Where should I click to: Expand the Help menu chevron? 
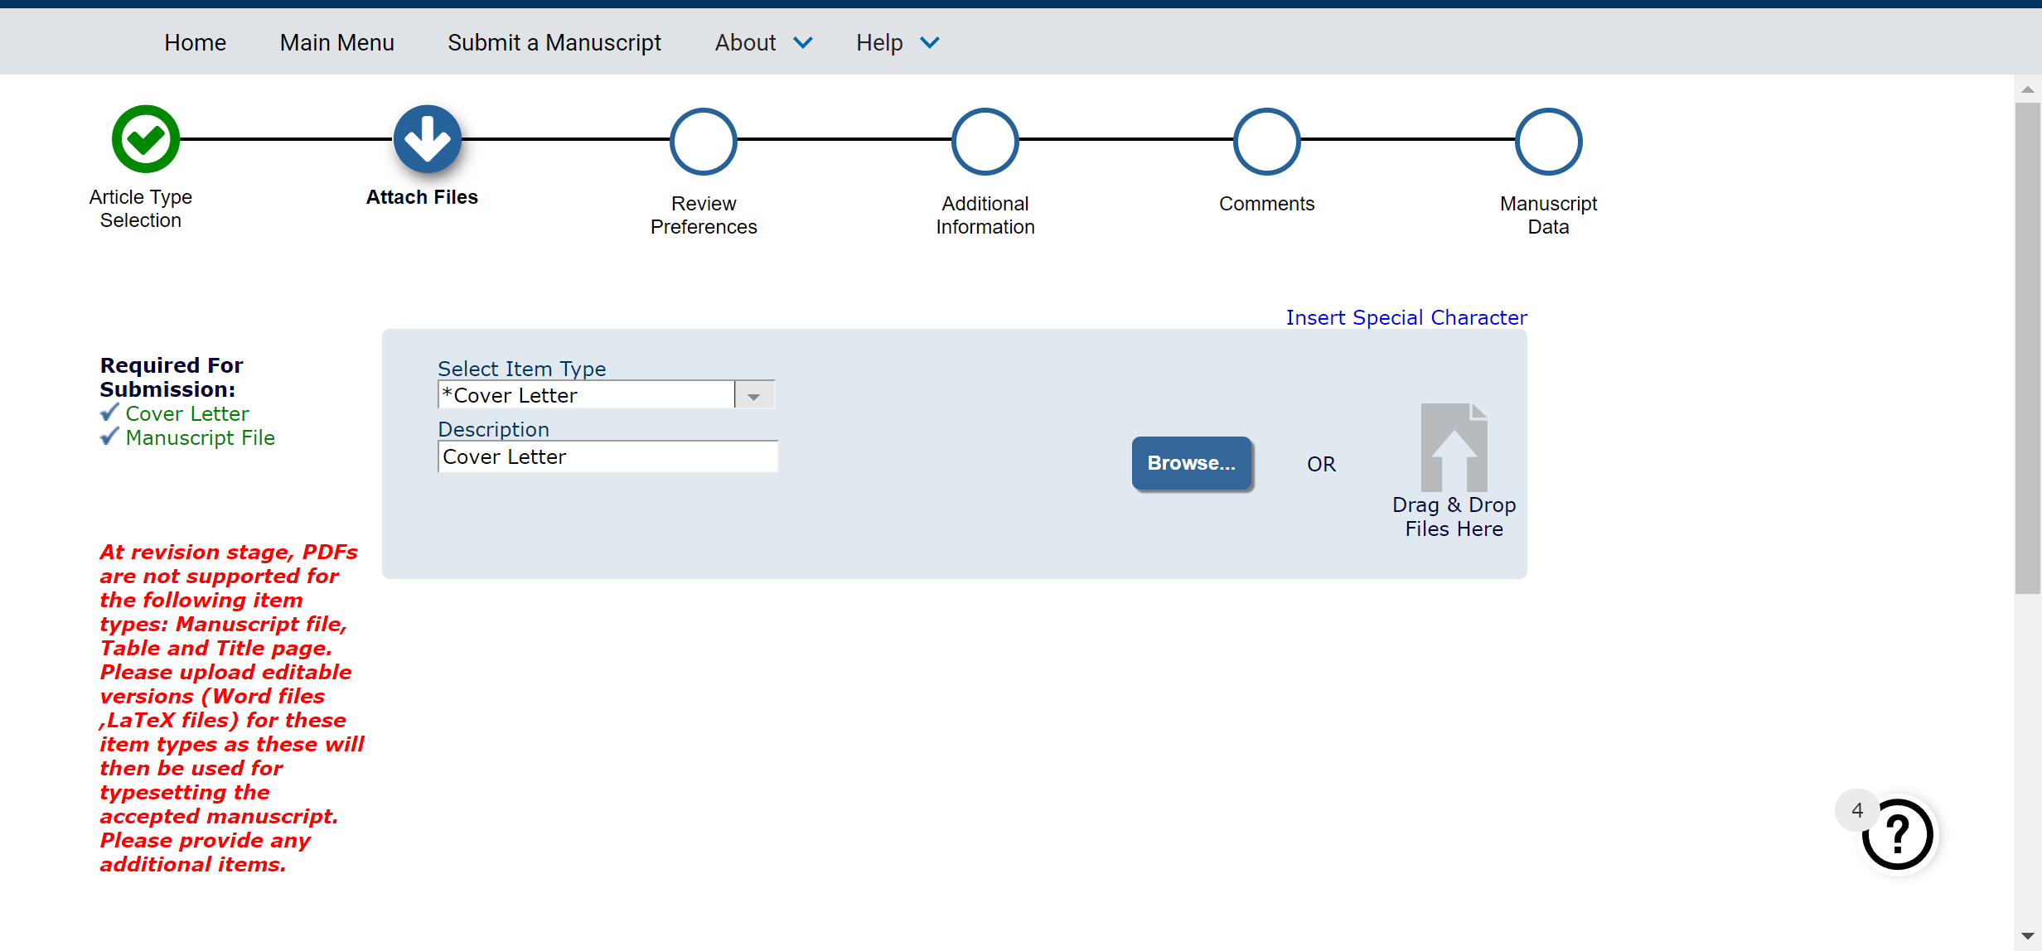click(x=930, y=42)
